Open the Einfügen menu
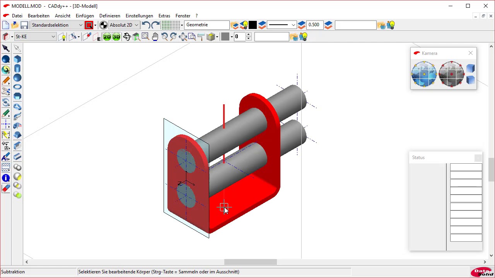Viewport: 495px width, 278px height. [85, 16]
